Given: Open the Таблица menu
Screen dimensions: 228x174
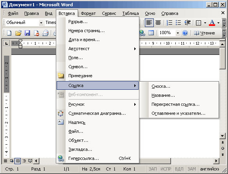Looking at the screenshot, I should click(x=130, y=13).
